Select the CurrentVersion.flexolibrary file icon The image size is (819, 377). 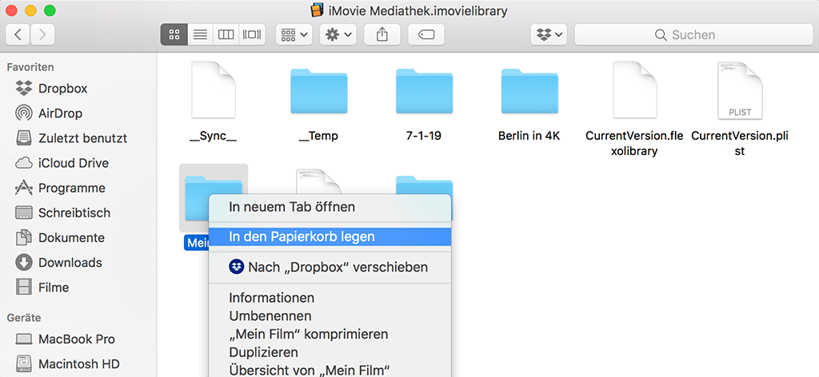pos(634,89)
